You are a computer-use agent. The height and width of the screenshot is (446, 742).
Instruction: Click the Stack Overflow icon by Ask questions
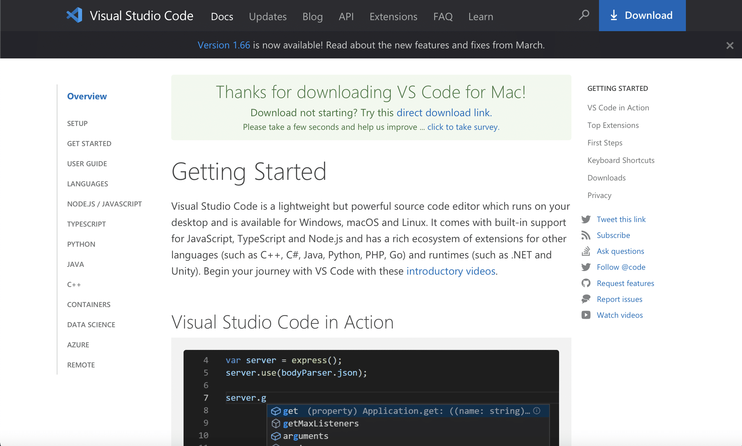pyautogui.click(x=586, y=251)
